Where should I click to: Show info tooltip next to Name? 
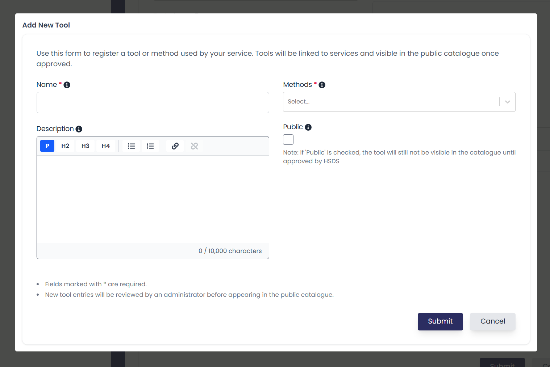point(67,85)
